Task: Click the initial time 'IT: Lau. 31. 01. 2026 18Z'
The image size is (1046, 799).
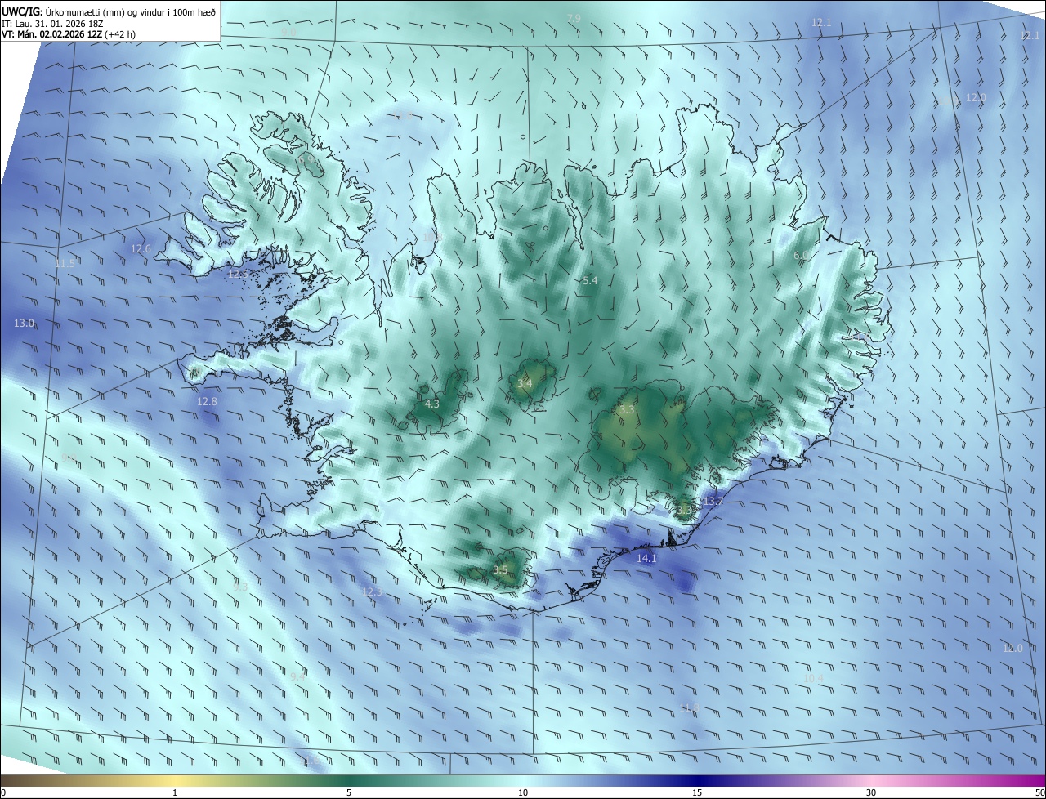Action: click(52, 23)
